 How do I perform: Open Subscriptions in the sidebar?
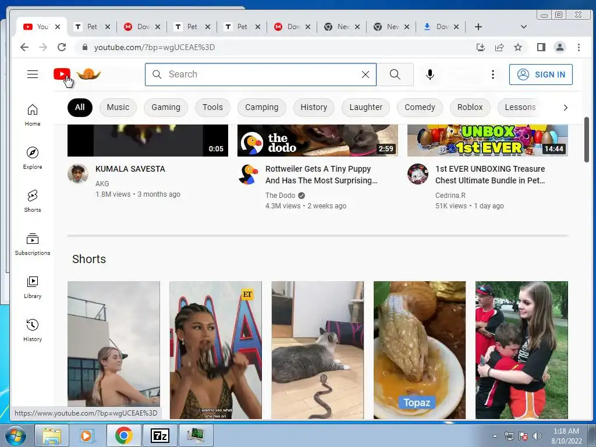(x=33, y=244)
